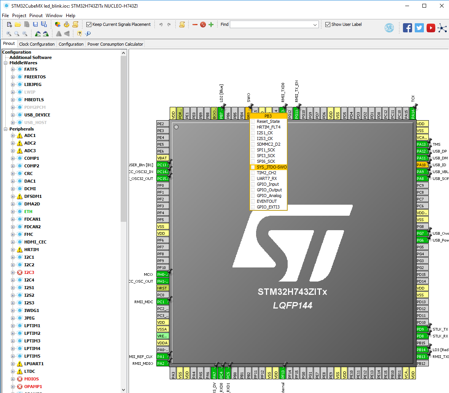Check TIM2_CH2 in the PB3 popup
This screenshot has width=449, height=393.
(253, 173)
